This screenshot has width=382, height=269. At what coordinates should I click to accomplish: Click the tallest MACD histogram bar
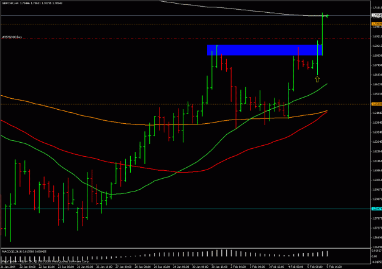click(x=222, y=253)
